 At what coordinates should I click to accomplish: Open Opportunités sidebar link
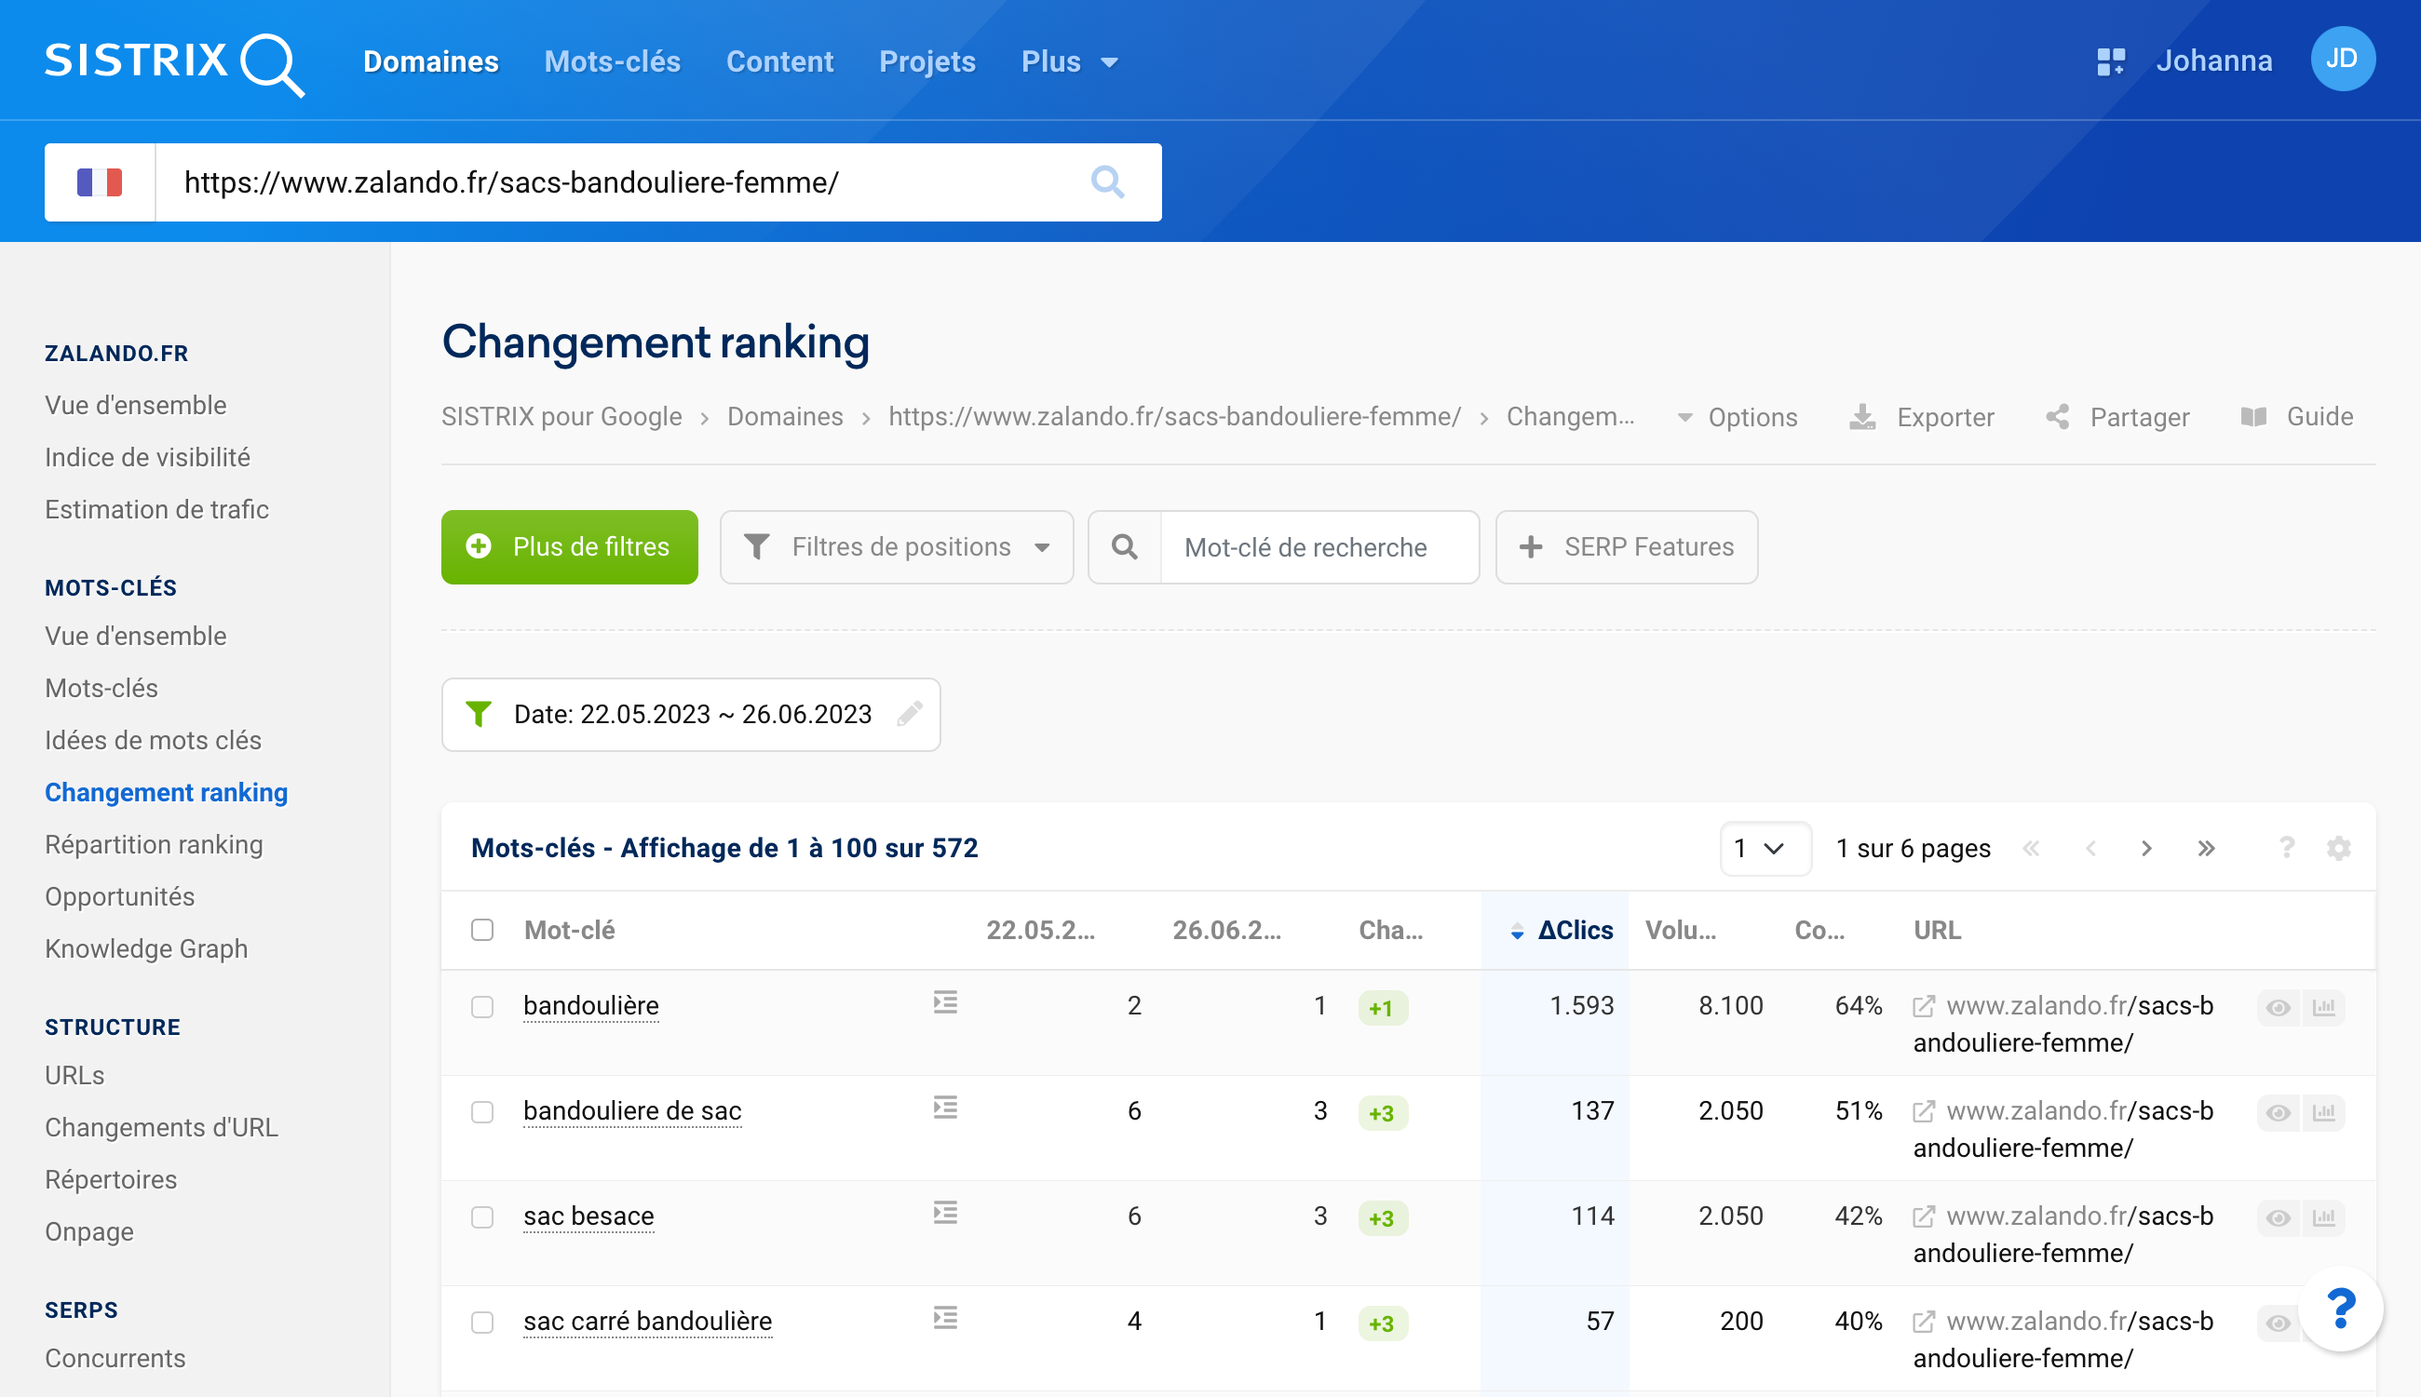pyautogui.click(x=120, y=896)
